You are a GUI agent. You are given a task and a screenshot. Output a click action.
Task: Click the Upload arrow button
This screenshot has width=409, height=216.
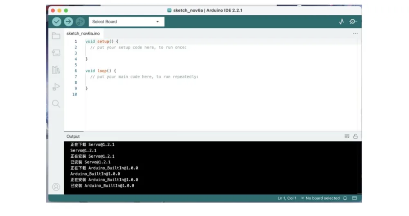click(x=68, y=22)
